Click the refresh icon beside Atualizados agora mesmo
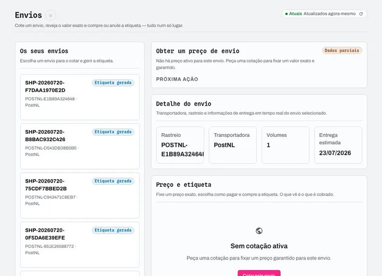Viewport: 382px width, 276px height. click(361, 14)
